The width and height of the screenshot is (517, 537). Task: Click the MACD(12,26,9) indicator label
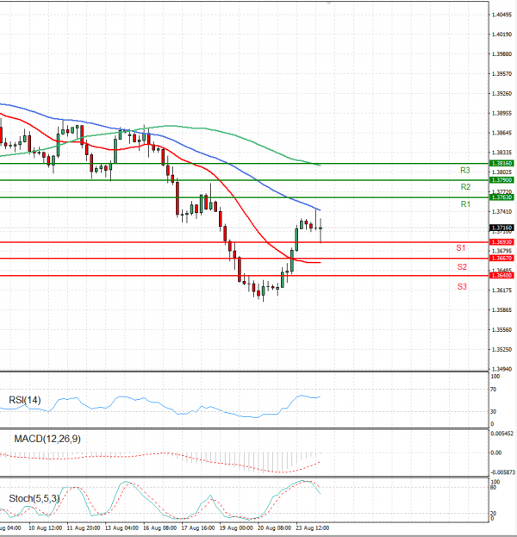coord(47,439)
